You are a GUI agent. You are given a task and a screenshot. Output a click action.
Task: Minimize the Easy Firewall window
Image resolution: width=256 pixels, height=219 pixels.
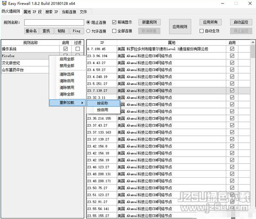point(222,3)
